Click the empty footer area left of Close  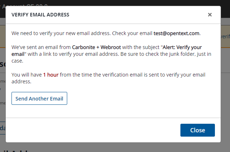[90, 130]
